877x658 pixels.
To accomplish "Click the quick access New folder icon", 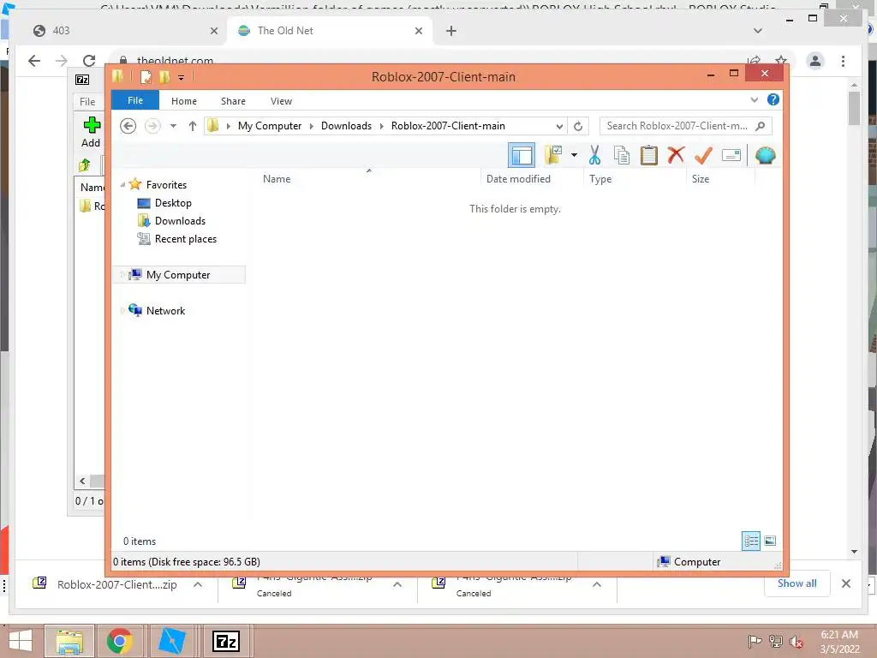I will [164, 76].
